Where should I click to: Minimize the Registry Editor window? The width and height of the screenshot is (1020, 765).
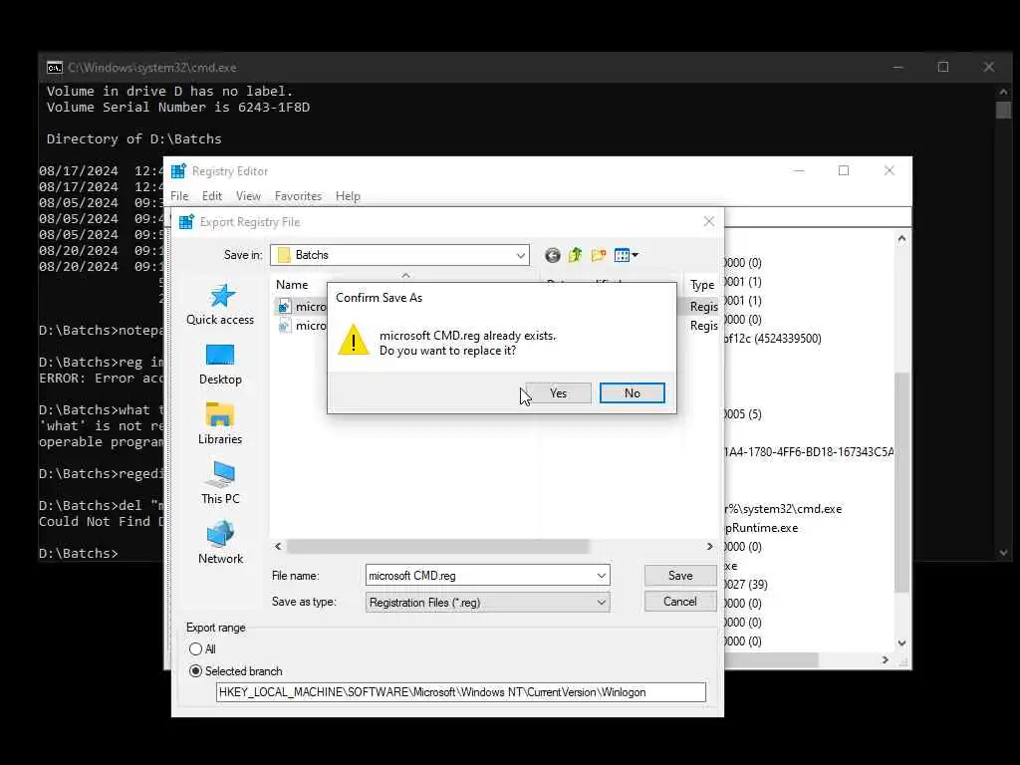click(x=799, y=170)
